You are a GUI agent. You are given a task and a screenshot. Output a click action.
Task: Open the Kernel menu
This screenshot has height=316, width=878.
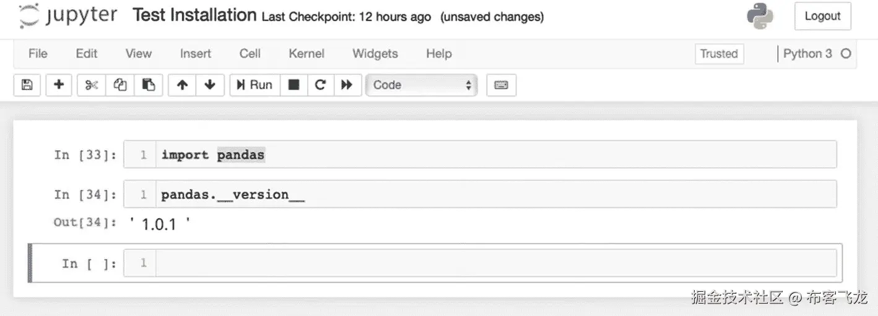(306, 54)
